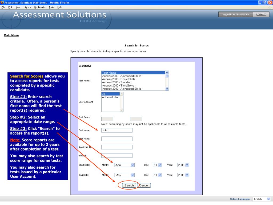Select 'administrator' in User Account list
This screenshot has height=205, width=273.
pos(111,97)
